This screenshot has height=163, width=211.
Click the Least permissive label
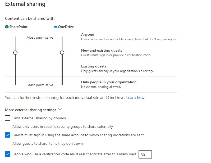pos(40,85)
